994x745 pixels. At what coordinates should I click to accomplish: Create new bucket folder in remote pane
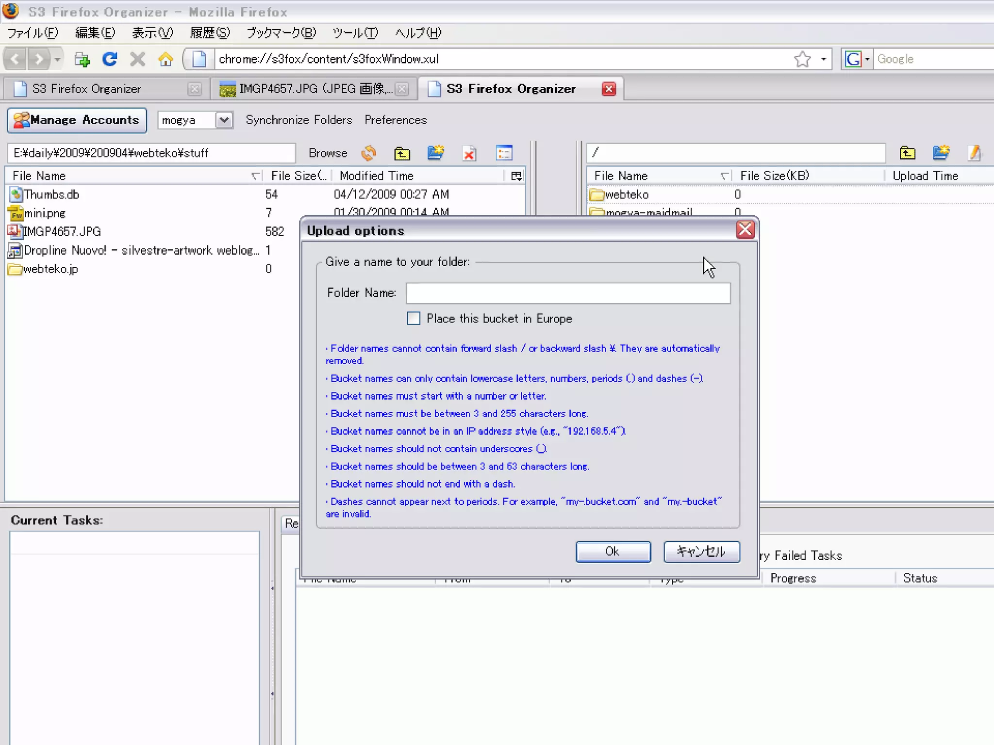pos(941,153)
